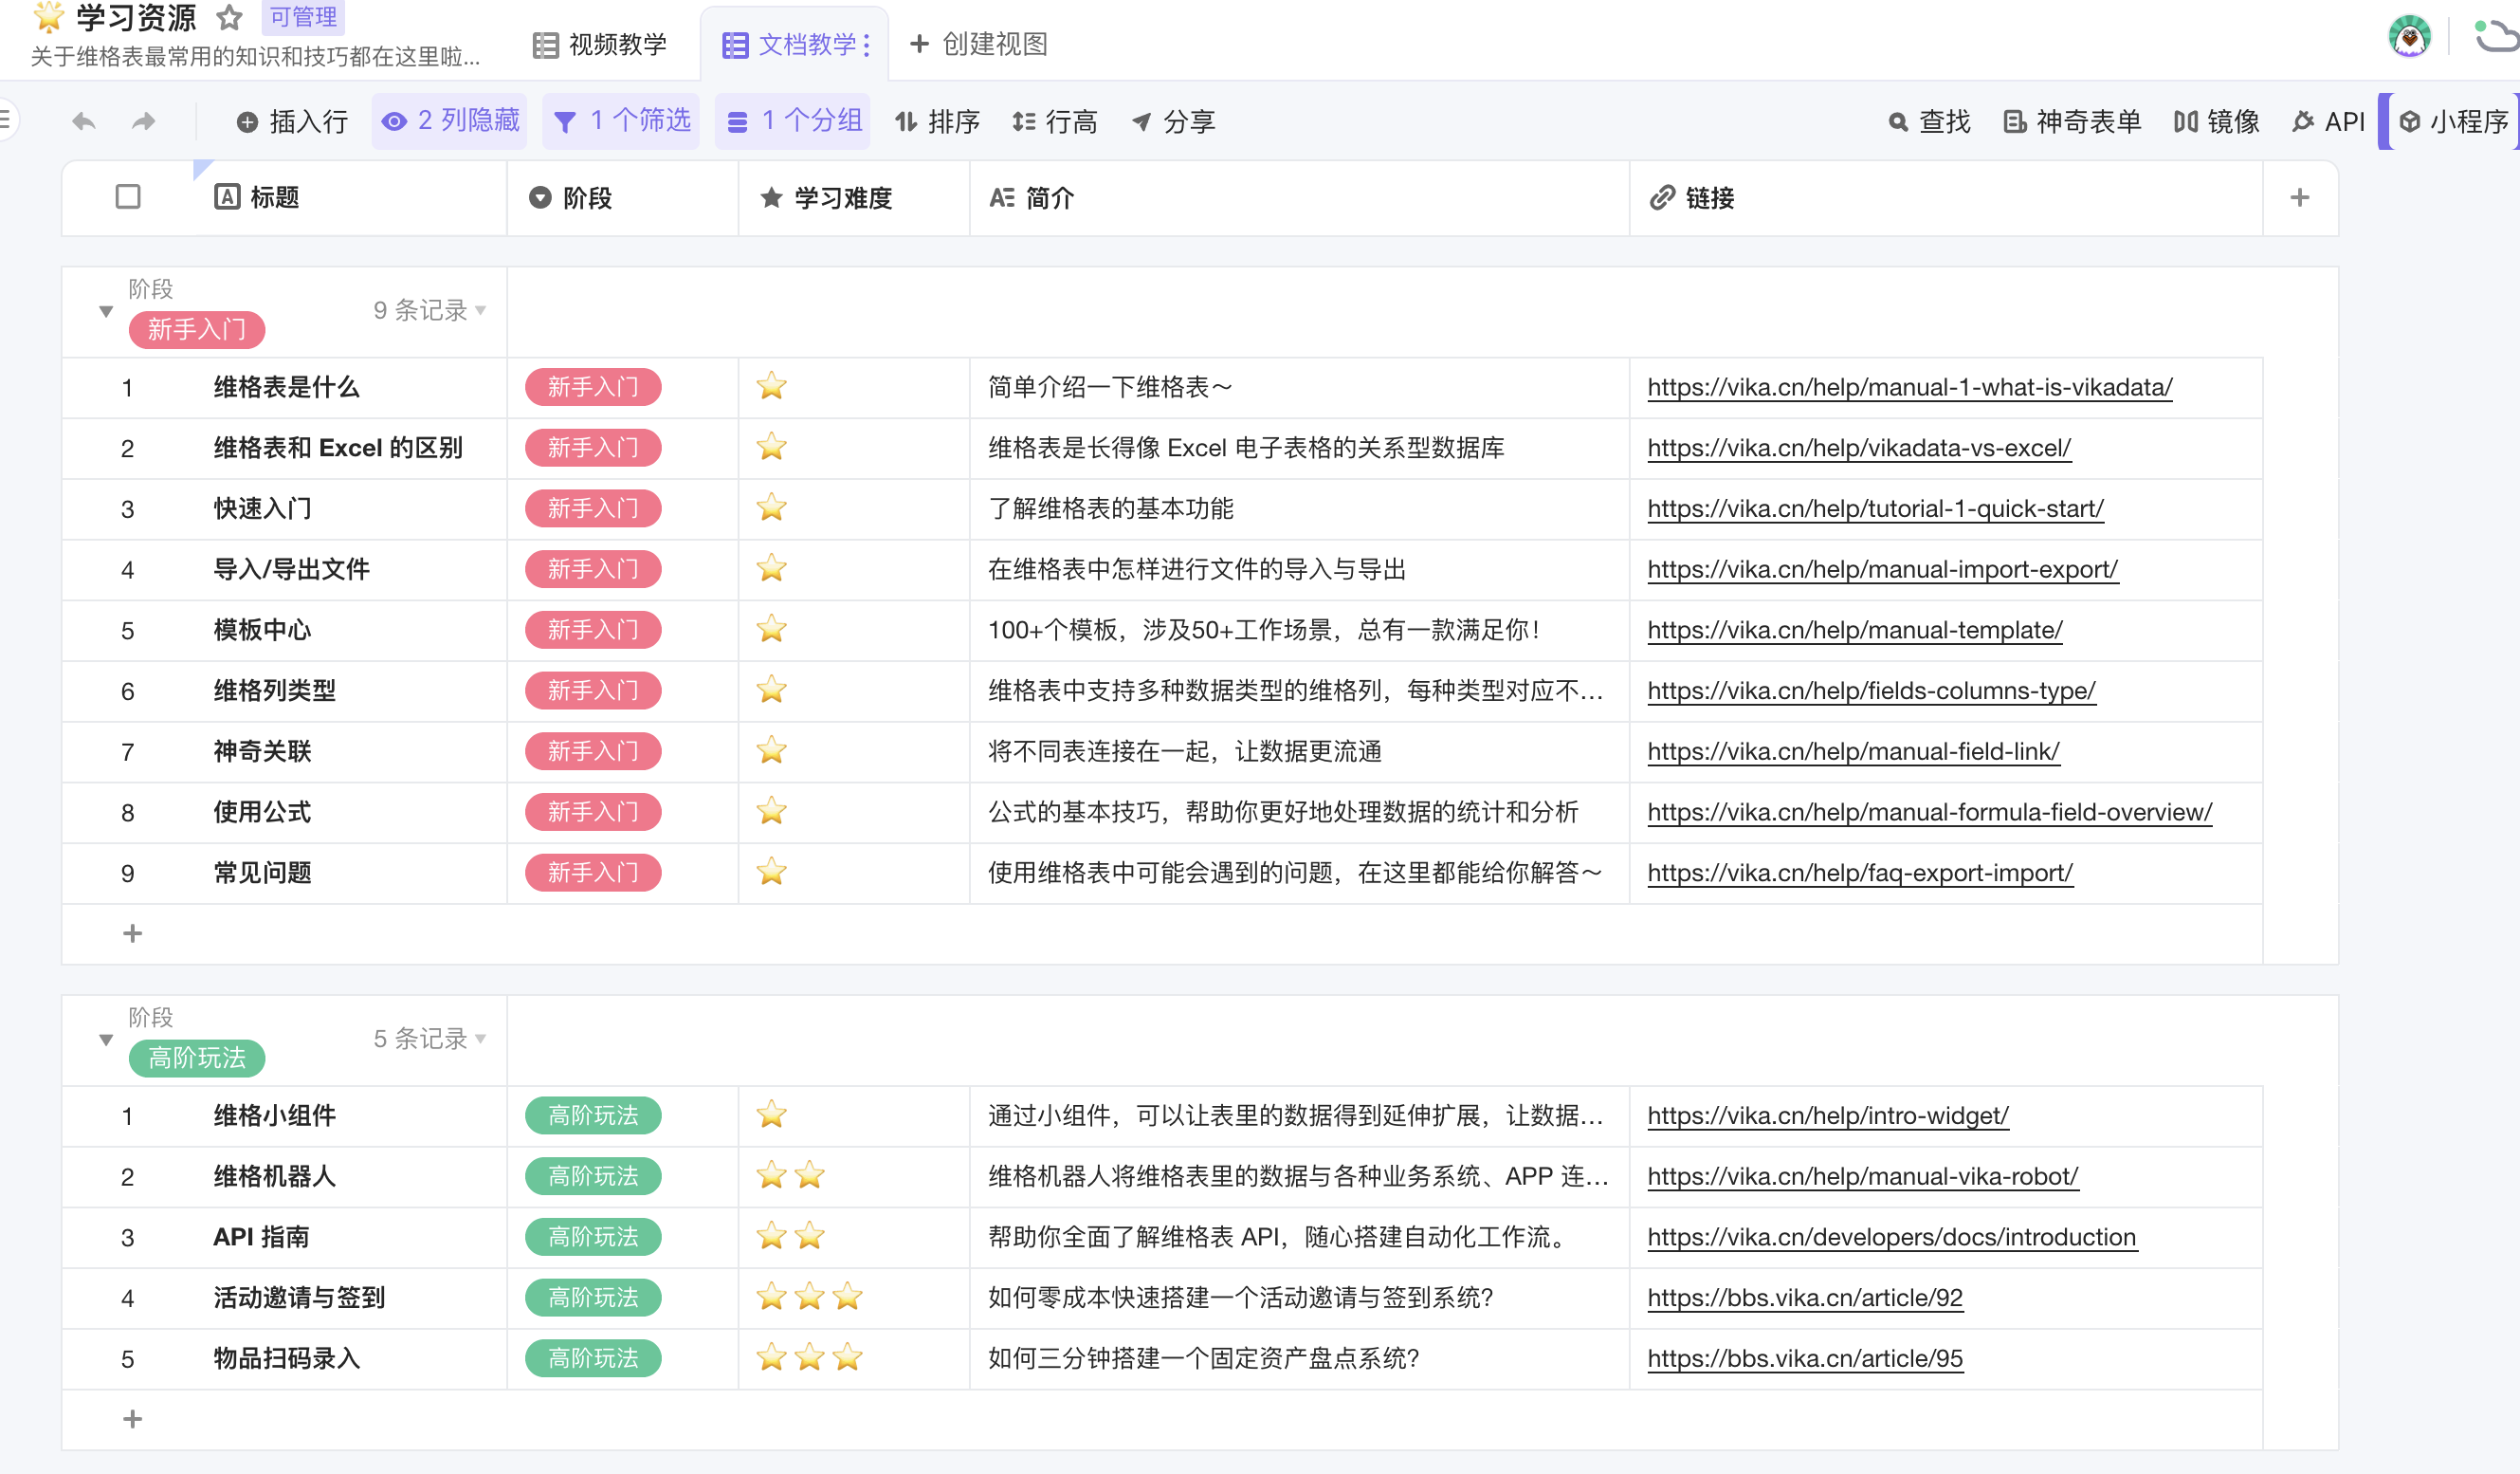Open the 神奇表单 form tool
The width and height of the screenshot is (2520, 1474).
pos(2072,121)
